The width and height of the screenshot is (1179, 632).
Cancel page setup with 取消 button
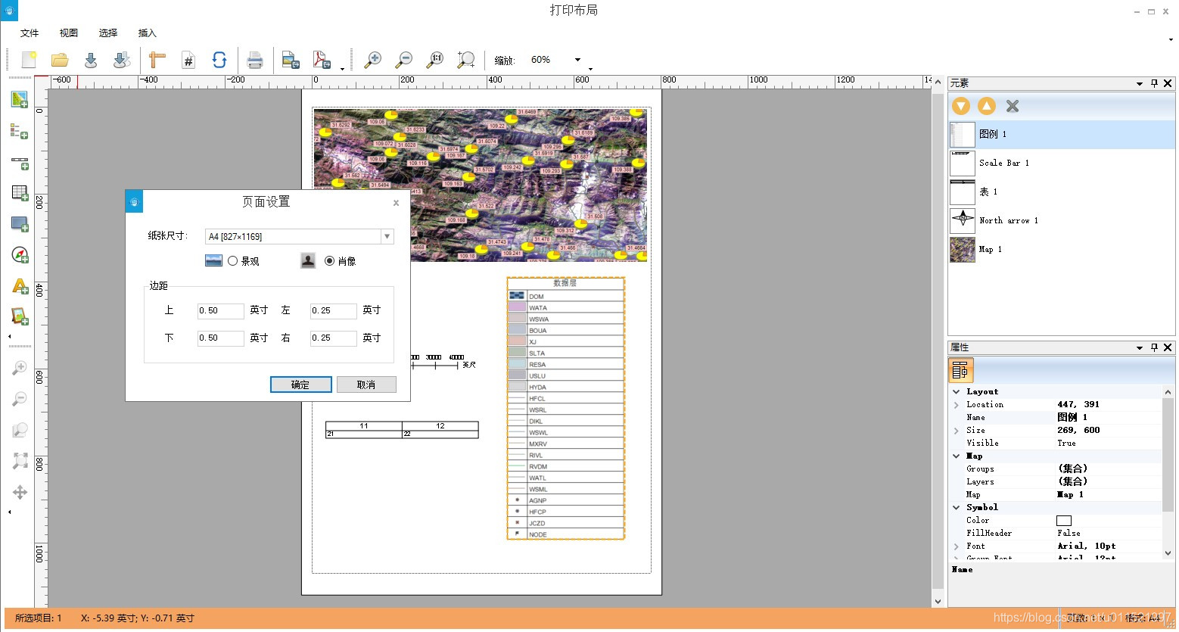tap(366, 384)
